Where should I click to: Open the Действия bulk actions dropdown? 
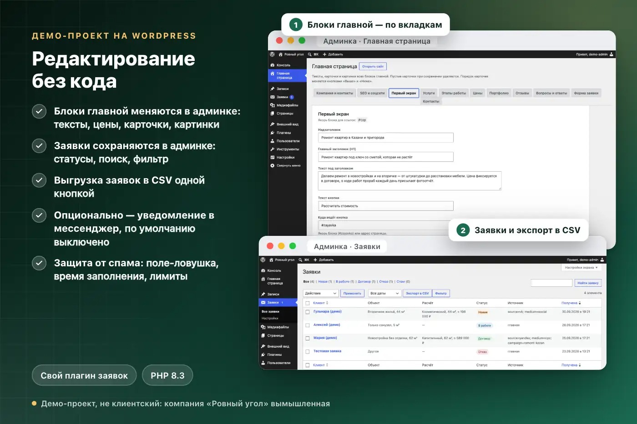coord(321,293)
